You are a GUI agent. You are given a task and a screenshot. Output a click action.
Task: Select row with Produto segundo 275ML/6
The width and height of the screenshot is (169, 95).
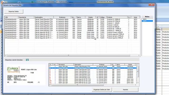tap(72, 34)
